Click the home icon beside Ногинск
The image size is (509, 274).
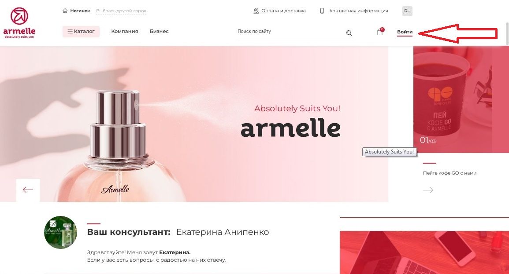65,11
